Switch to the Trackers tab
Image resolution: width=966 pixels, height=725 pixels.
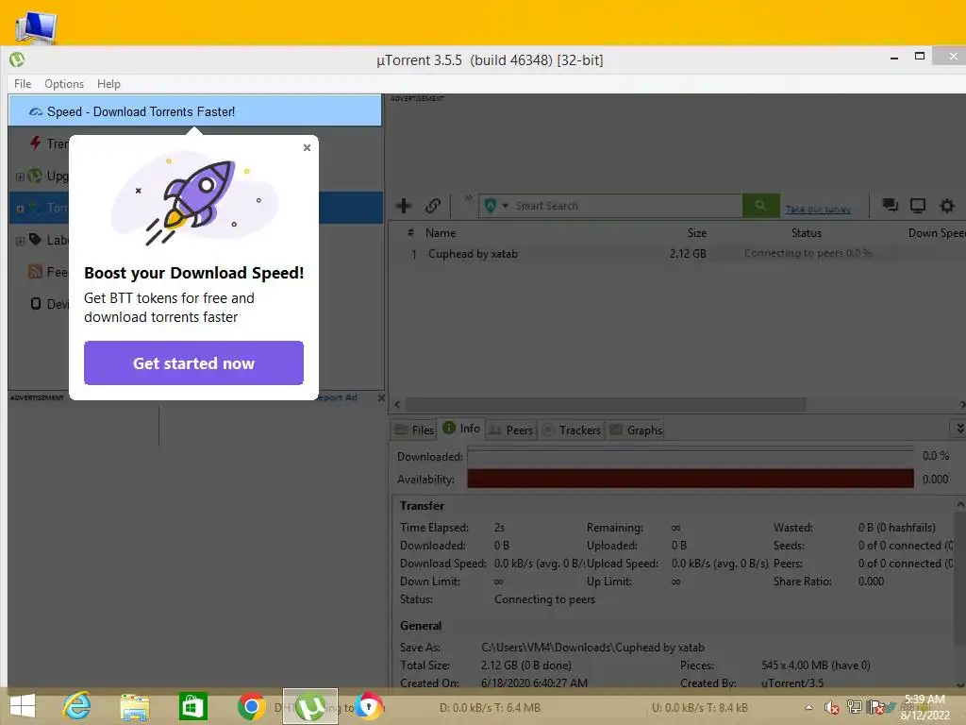pyautogui.click(x=572, y=430)
